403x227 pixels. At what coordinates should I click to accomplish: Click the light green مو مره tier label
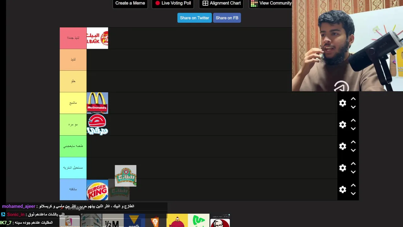[73, 125]
